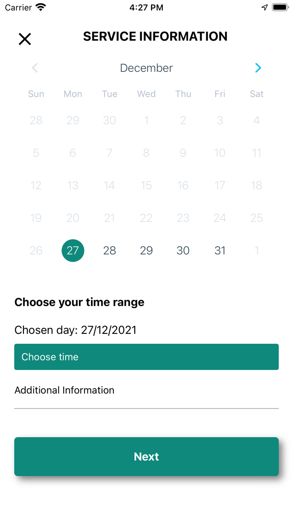Open the Choose time picker
Viewport: 293px width, 521px height.
pos(146,357)
